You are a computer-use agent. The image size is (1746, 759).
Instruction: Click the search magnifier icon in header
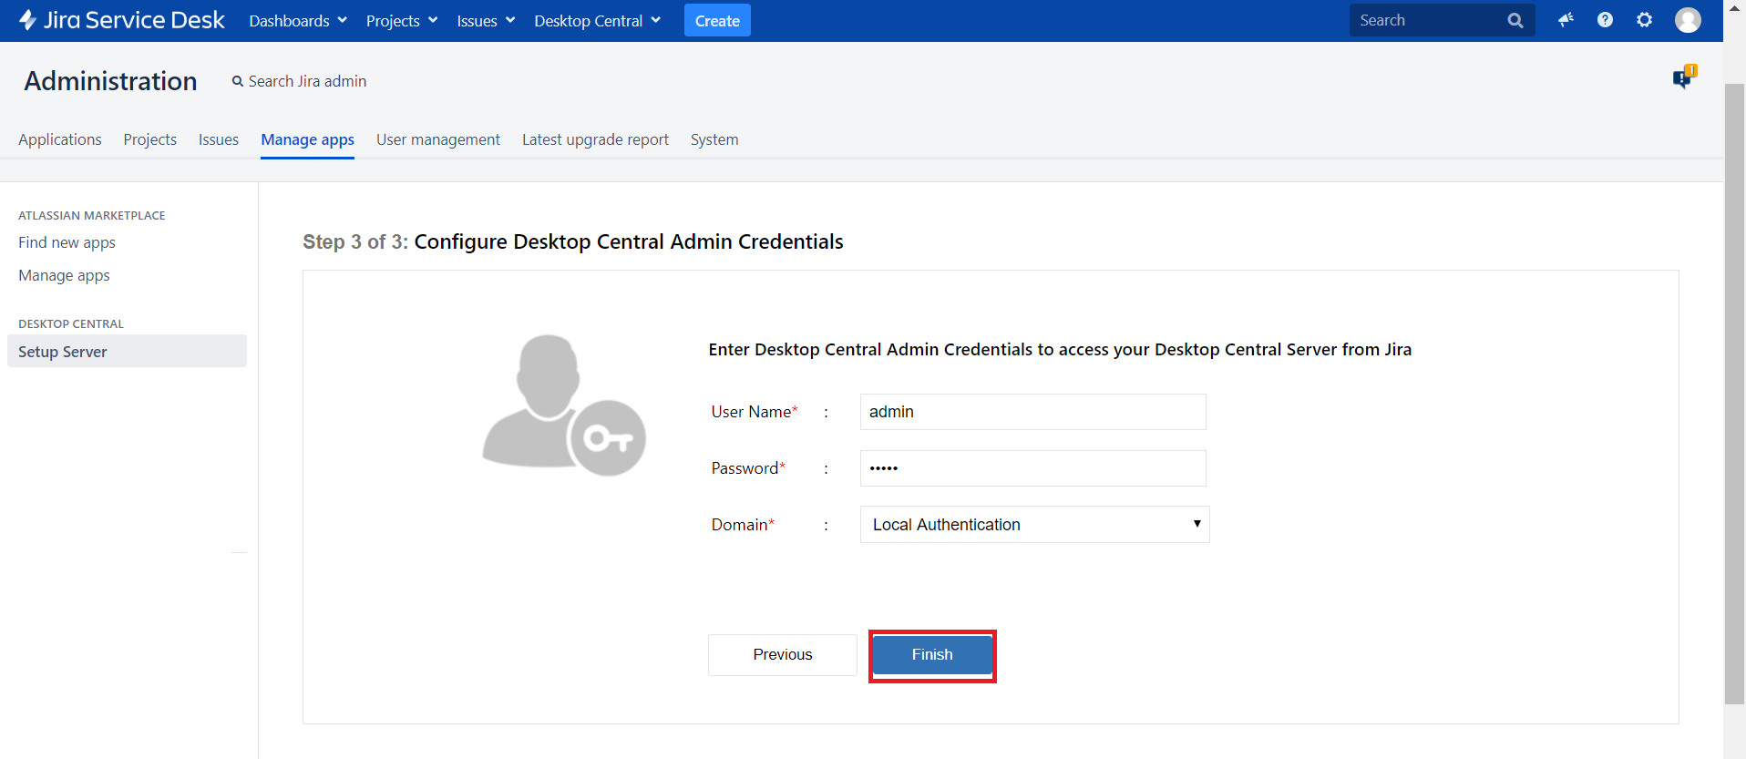1515,20
